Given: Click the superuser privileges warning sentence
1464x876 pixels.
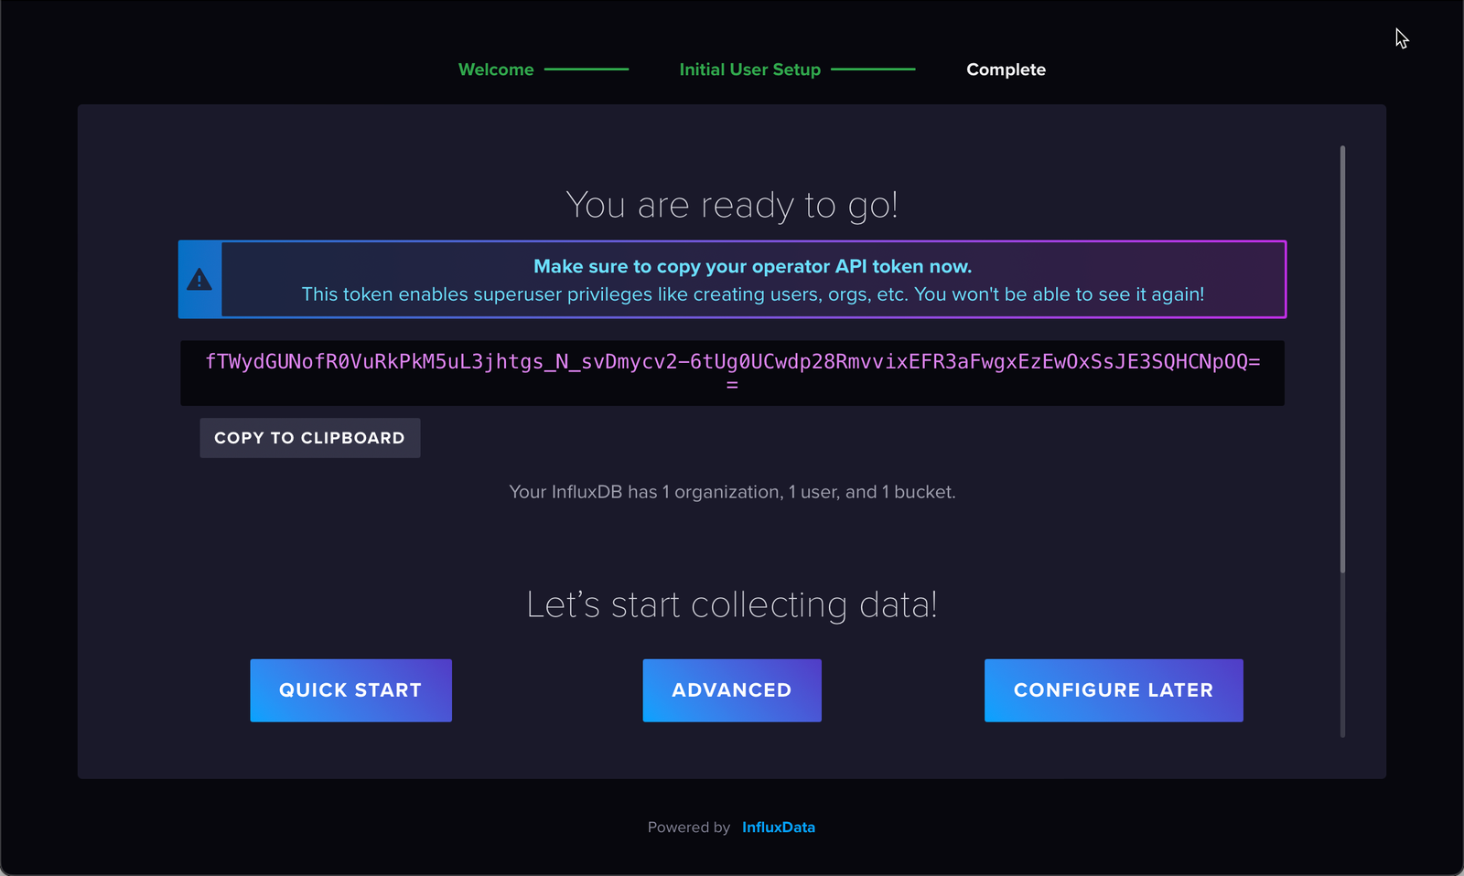Looking at the screenshot, I should pos(752,294).
